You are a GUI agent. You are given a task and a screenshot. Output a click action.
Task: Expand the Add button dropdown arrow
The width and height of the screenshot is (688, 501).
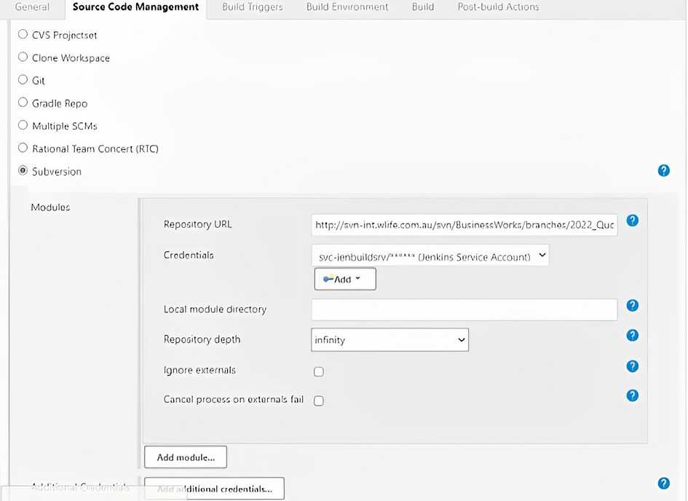[x=357, y=278]
